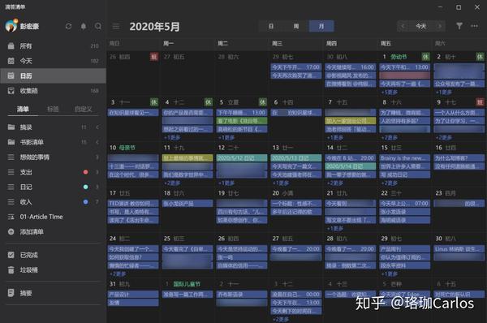Open the 已完成 completed checkbox list

(x=23, y=255)
